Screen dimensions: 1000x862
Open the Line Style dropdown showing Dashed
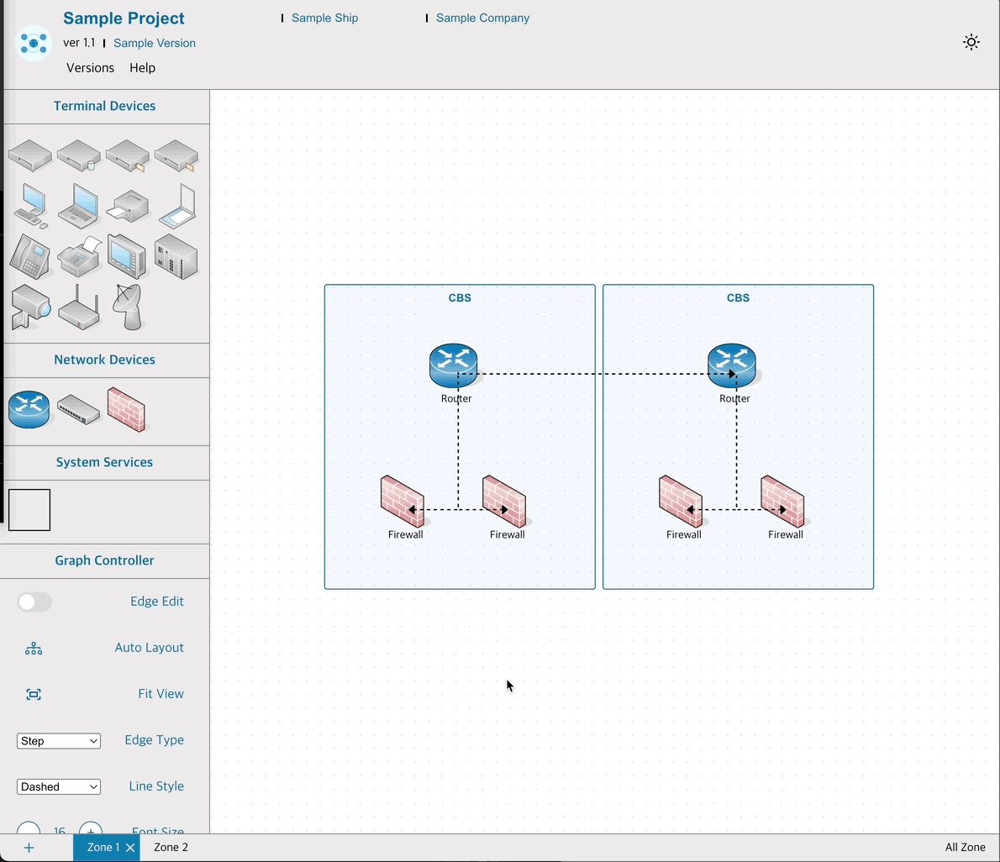(59, 787)
